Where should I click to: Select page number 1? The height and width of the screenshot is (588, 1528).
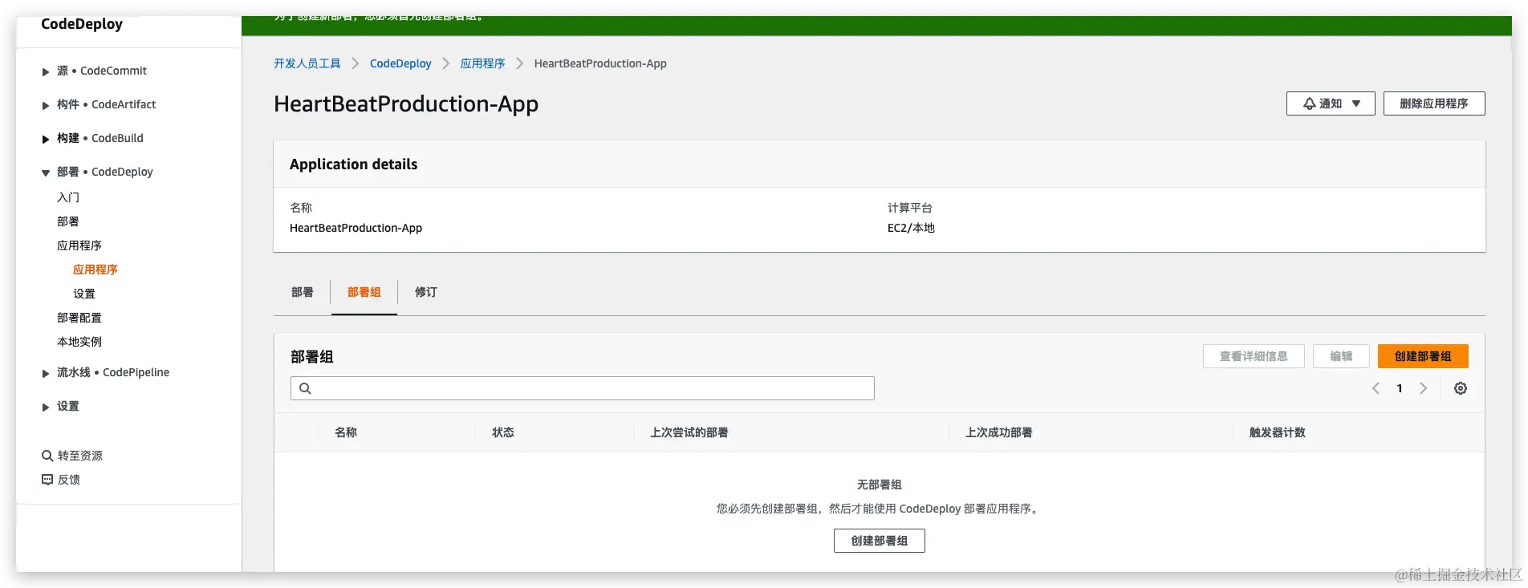pyautogui.click(x=1400, y=388)
